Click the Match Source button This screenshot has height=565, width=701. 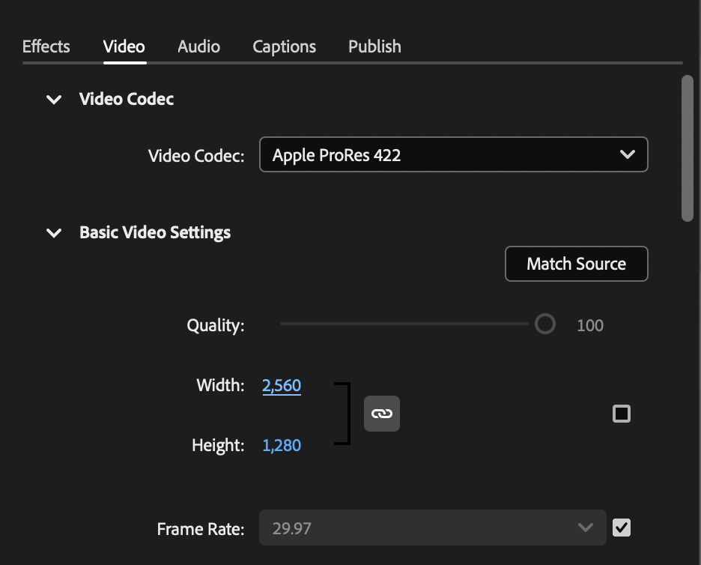(576, 264)
